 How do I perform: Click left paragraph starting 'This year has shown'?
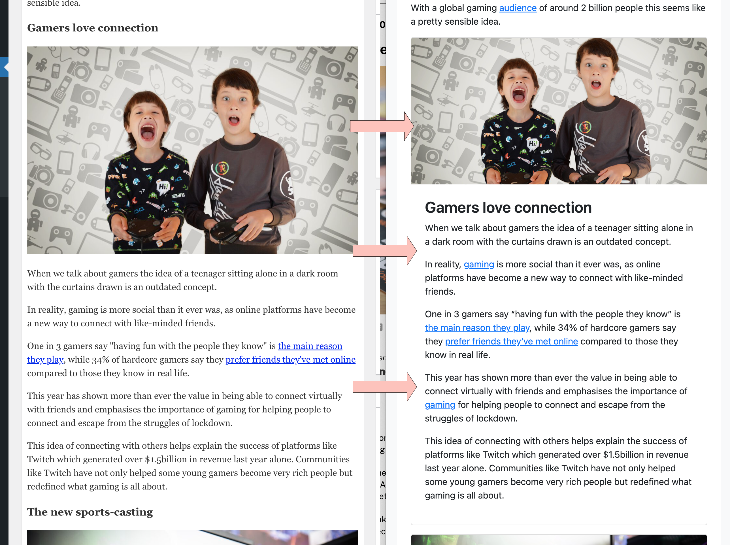(184, 409)
